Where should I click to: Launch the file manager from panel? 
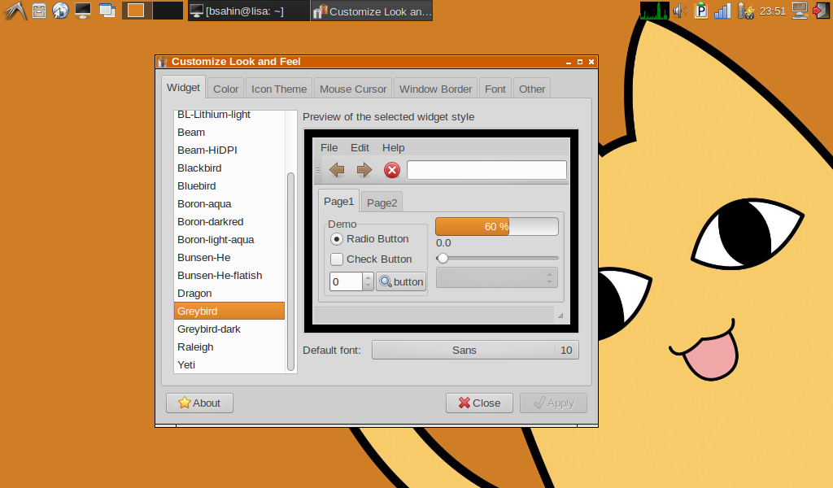39,11
